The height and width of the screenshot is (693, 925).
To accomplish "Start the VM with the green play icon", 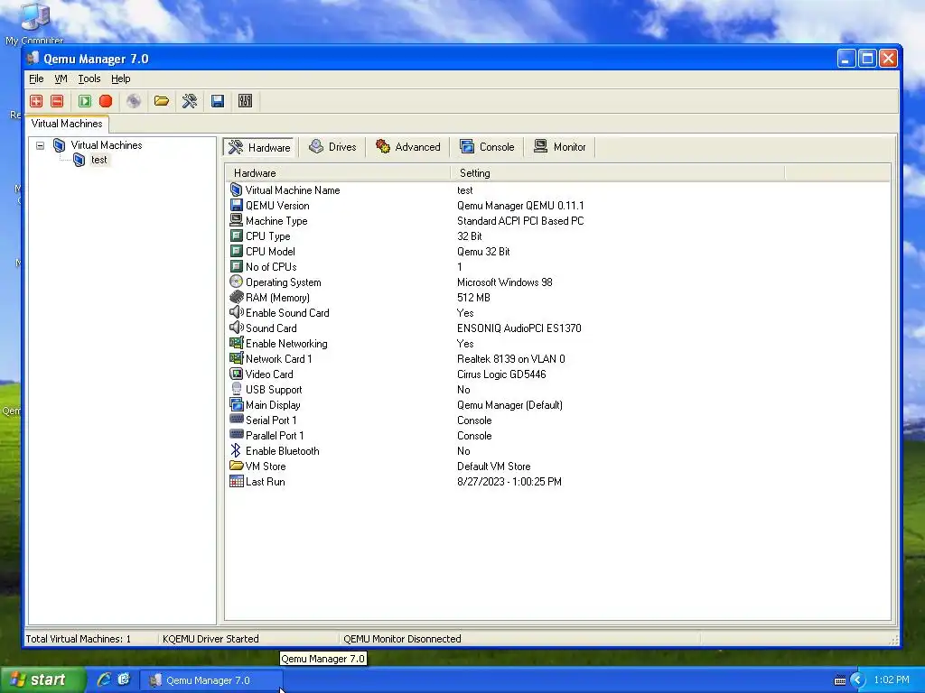I will [85, 101].
